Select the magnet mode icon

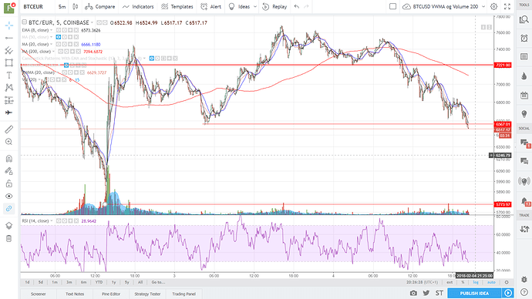[8, 159]
